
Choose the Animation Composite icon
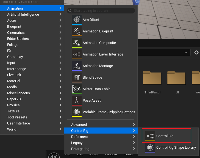click(x=77, y=43)
